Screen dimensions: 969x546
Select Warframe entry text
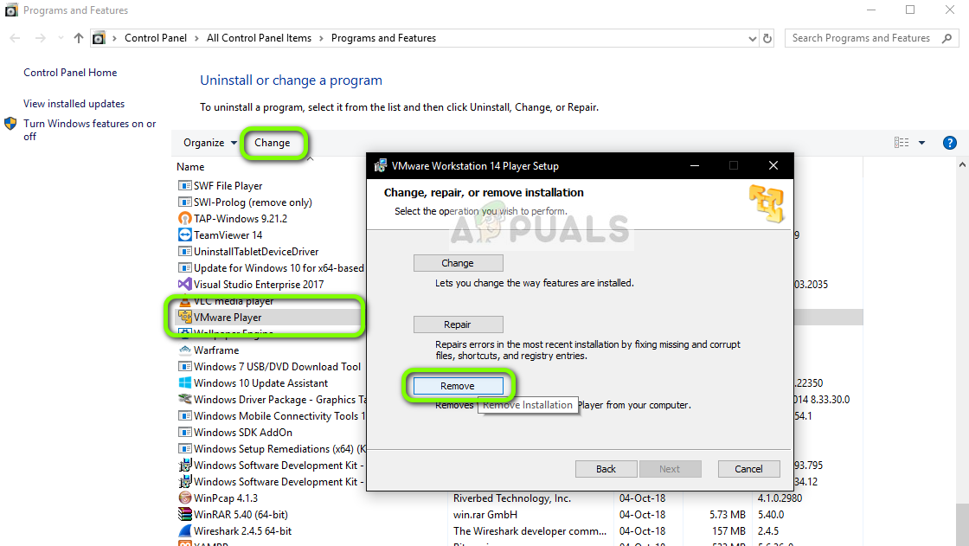coord(216,350)
